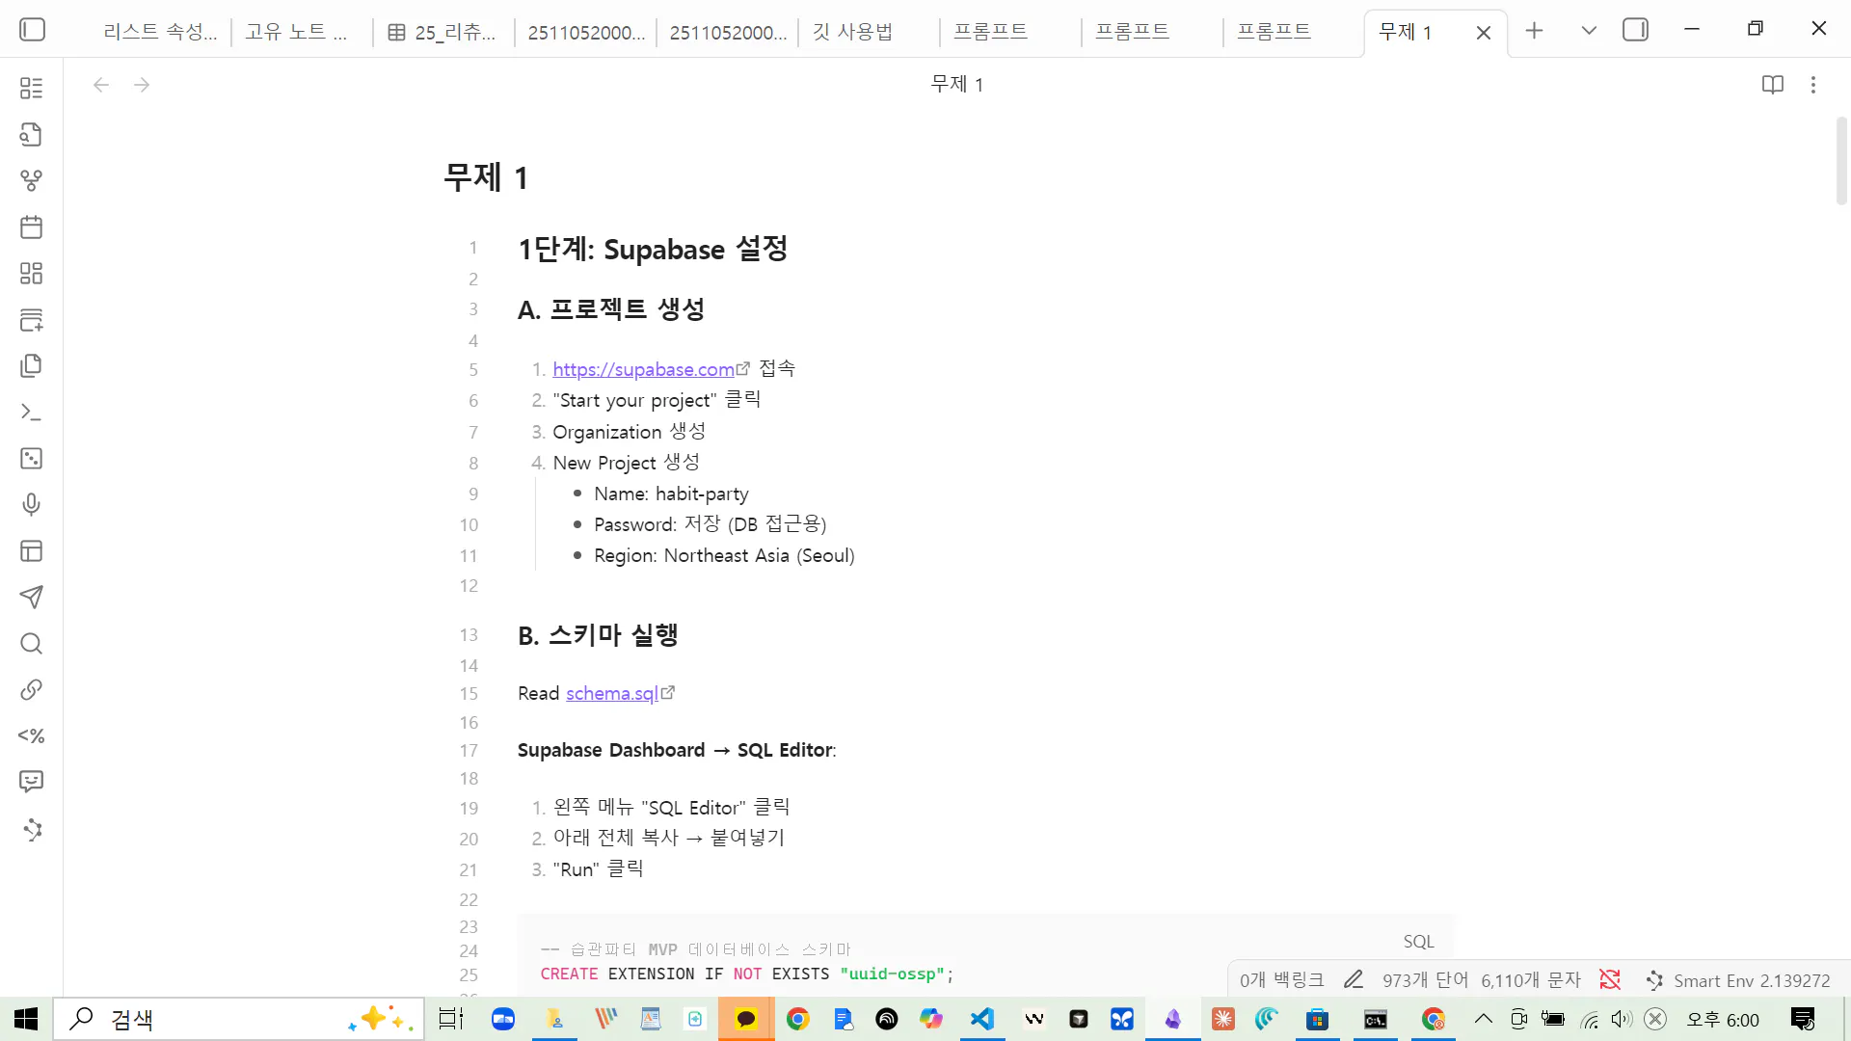Open more options three-dot menu
Screen dimensions: 1851x1041
point(1812,85)
